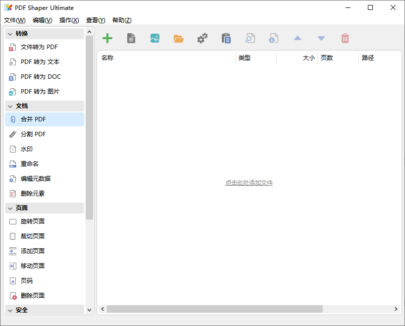This screenshot has height=326, width=405.
Task: Click the document preview magnifier icon
Action: point(250,38)
